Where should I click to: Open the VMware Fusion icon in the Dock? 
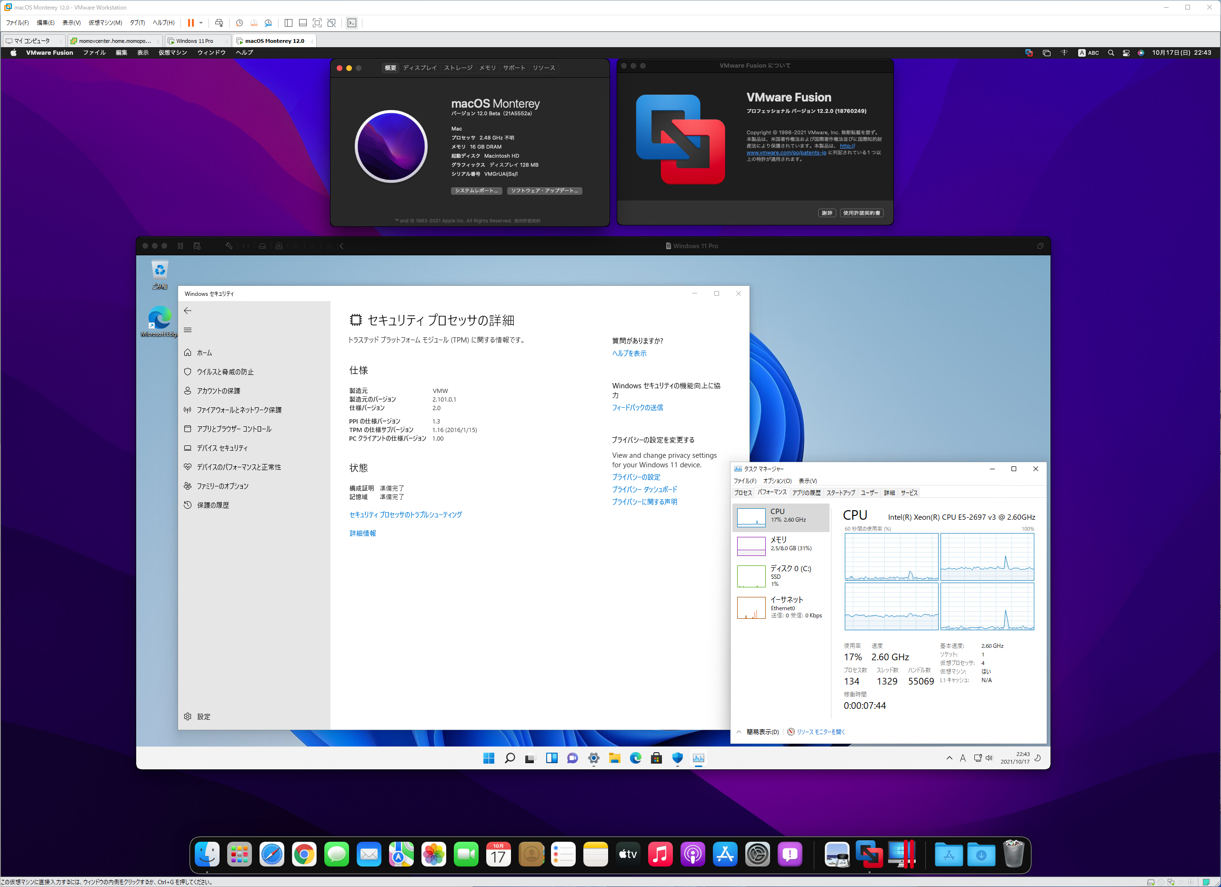(869, 854)
